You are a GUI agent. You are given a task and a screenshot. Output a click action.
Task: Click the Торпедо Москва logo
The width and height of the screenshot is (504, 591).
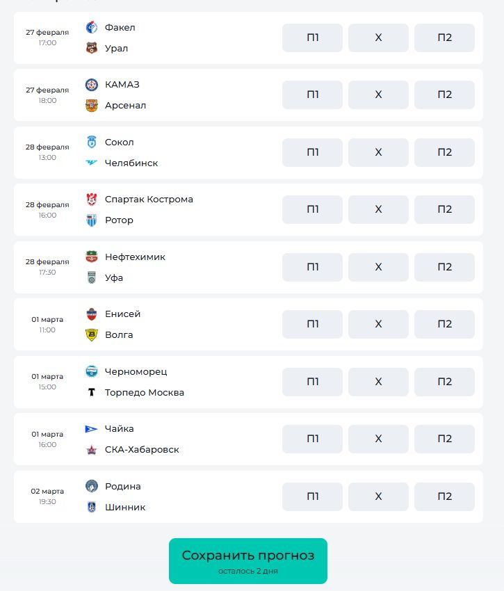pyautogui.click(x=92, y=392)
